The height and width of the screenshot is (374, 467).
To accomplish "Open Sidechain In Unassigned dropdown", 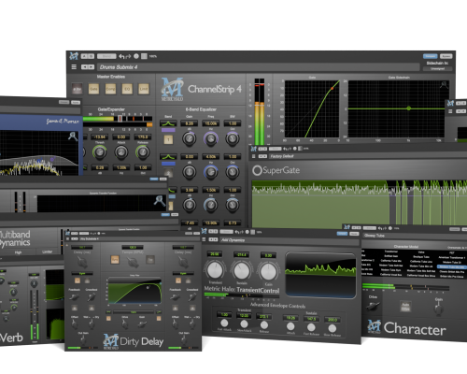I will [x=437, y=68].
